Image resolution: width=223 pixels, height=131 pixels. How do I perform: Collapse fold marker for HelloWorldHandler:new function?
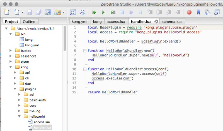pos(85,51)
